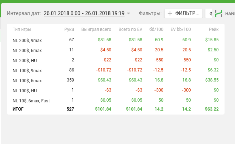
Task: Sort by Тип игры column header
Action: click(x=22, y=29)
